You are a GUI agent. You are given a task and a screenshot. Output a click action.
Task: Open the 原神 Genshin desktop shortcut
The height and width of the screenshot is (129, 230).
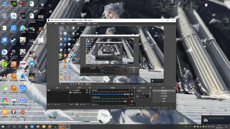coord(23,41)
